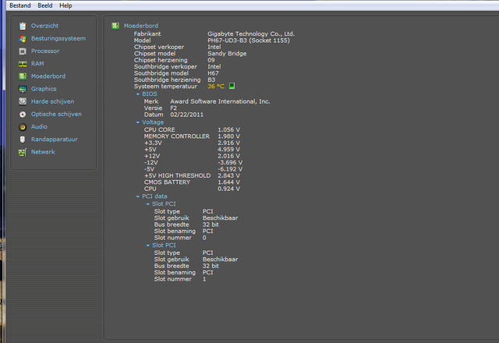Click the Audio speaker icon
Viewport: 499px width, 343px height.
[23, 127]
